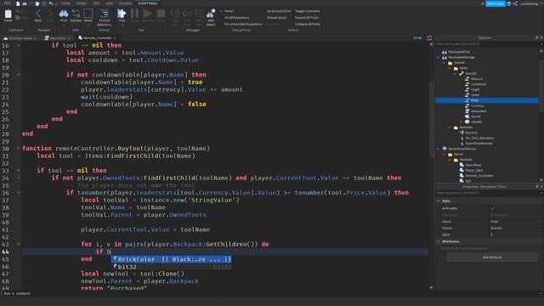Click Expand All Folds action
544x306 pixels.
point(307,18)
